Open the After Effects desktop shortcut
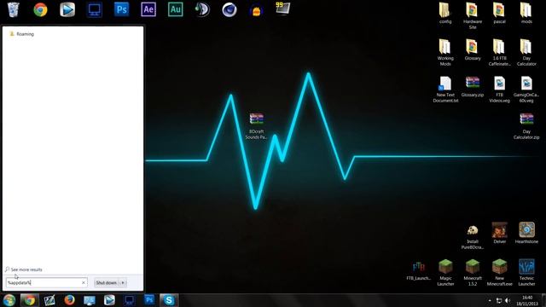 point(148,9)
